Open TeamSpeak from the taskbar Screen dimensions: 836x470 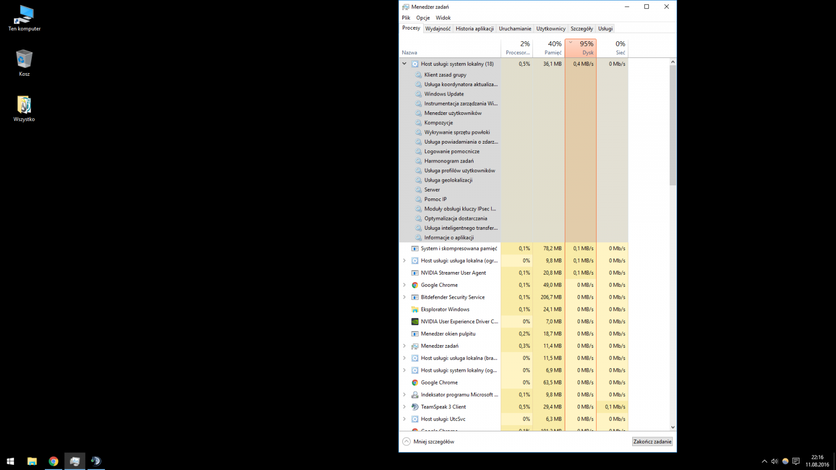pyautogui.click(x=96, y=461)
